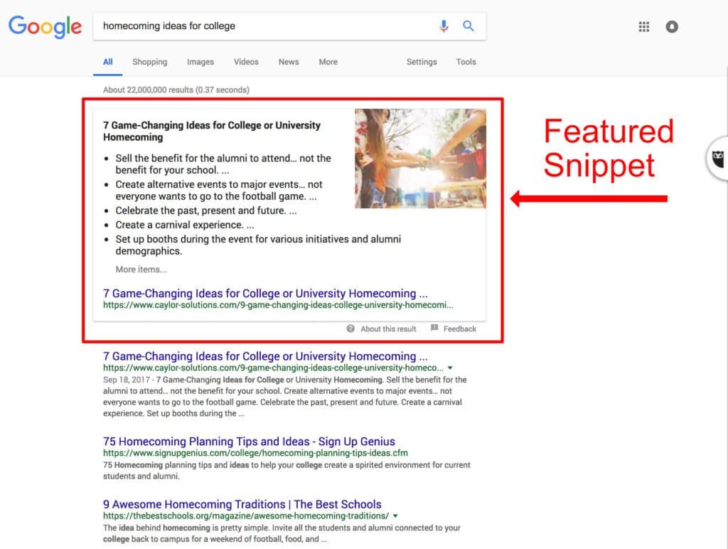Screen dimensions: 728x549
Task: Click About 22,000,000 results text
Action: click(x=176, y=90)
